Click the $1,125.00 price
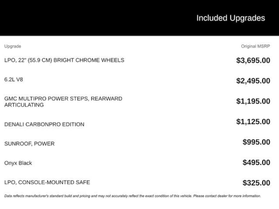Screen dimensions: 279x209 (x=253, y=122)
